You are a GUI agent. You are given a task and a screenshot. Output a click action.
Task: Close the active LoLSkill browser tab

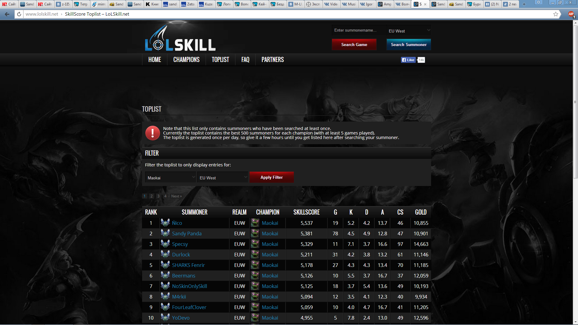[x=425, y=4]
